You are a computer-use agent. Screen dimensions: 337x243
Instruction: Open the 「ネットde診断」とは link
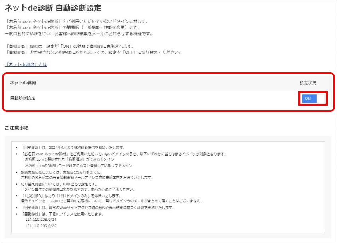pos(26,64)
